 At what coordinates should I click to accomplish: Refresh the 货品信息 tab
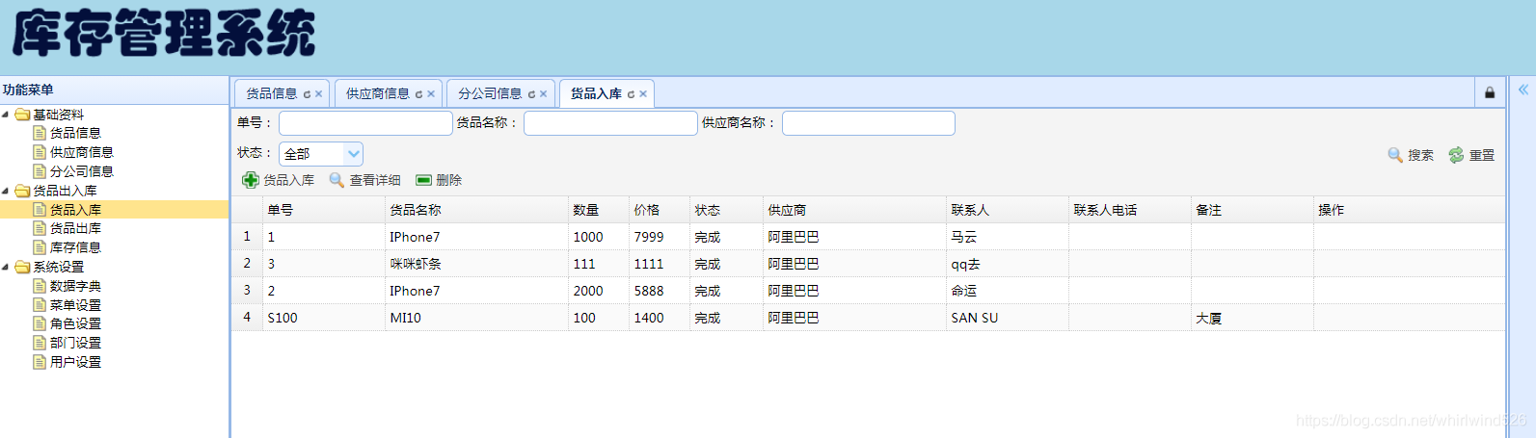coord(307,94)
